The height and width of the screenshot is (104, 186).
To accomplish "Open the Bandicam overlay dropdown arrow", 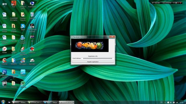I will point(174,3).
